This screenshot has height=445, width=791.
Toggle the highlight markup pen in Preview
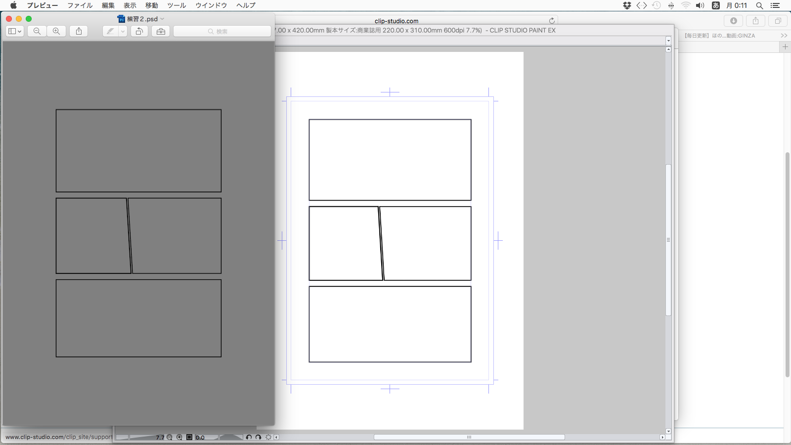click(x=110, y=31)
